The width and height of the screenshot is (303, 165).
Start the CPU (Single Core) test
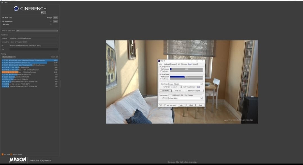(x=55, y=21)
